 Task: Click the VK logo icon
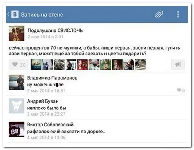(x=15, y=15)
